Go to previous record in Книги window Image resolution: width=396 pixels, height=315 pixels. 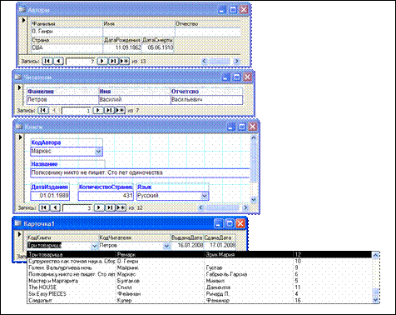55,207
